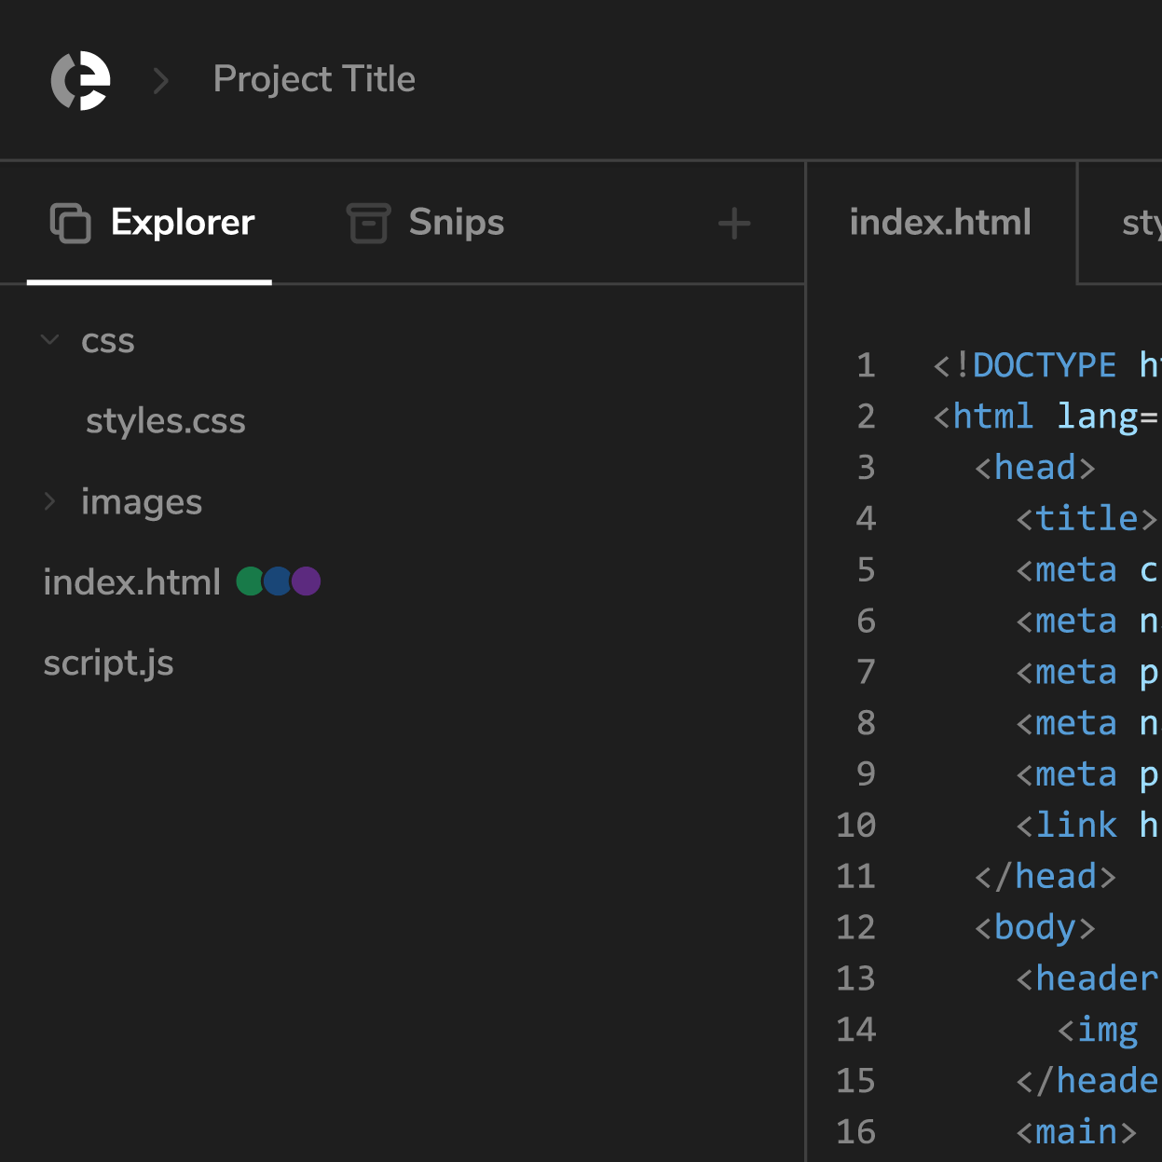Open the partially visible styles editor tab

[x=1141, y=223]
